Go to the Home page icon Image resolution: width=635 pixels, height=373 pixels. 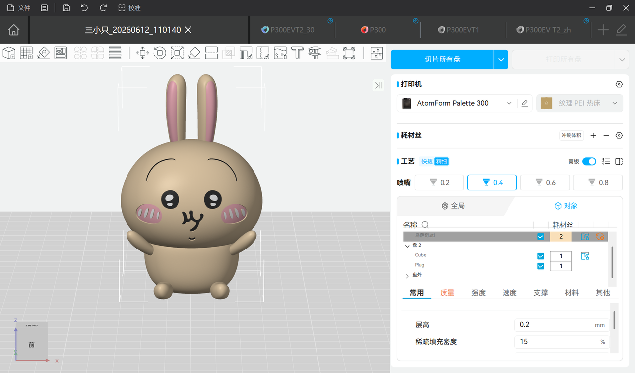(x=14, y=30)
